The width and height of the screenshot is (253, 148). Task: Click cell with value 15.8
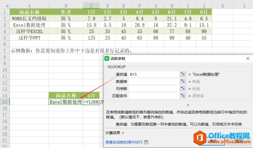tap(91, 25)
